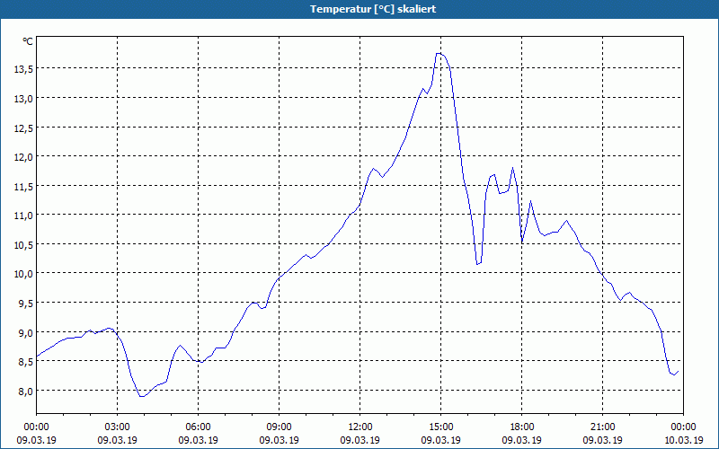This screenshot has height=449, width=719.
Task: Pick the 11,0 y-axis label
Action: tap(23, 215)
